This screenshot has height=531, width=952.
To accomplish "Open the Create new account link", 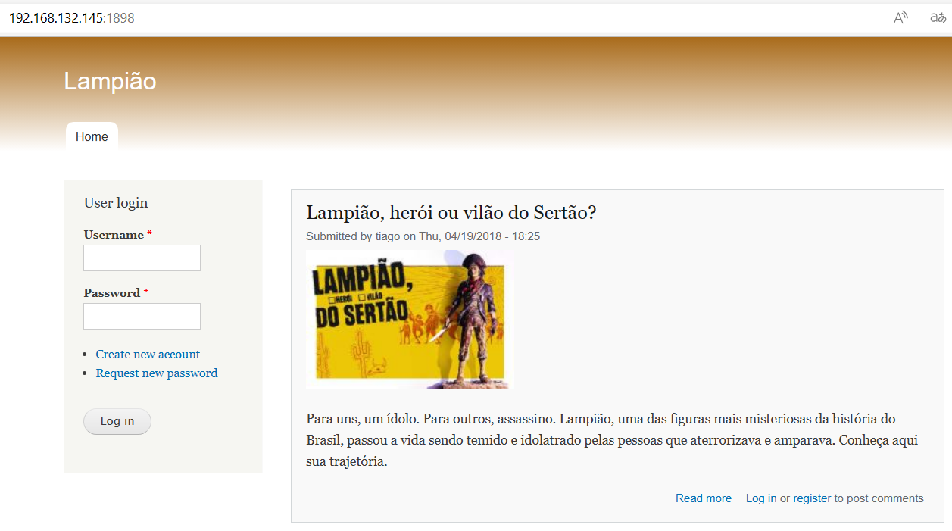I will pyautogui.click(x=148, y=354).
